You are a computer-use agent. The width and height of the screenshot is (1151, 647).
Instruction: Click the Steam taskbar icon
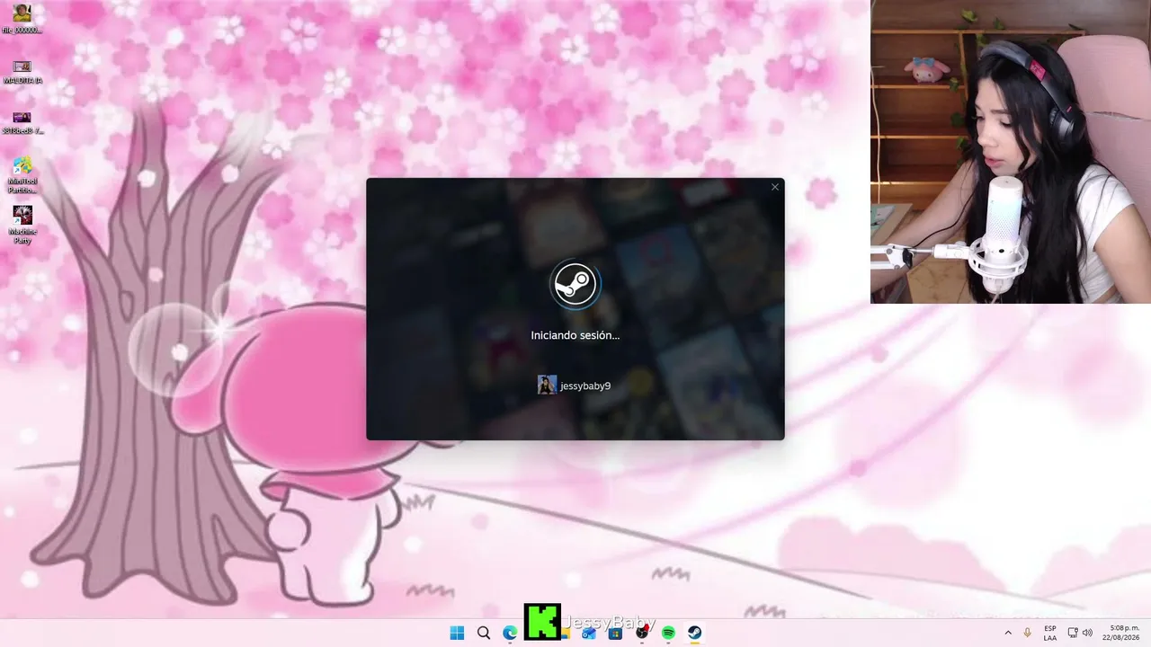pyautogui.click(x=695, y=633)
